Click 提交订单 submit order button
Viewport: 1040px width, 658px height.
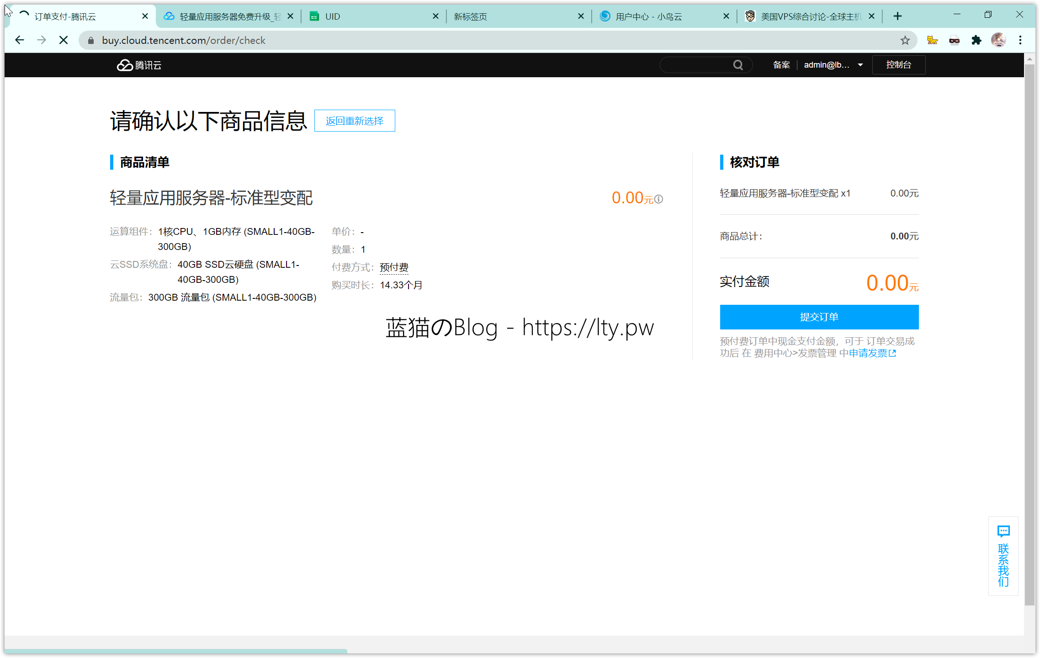point(819,317)
